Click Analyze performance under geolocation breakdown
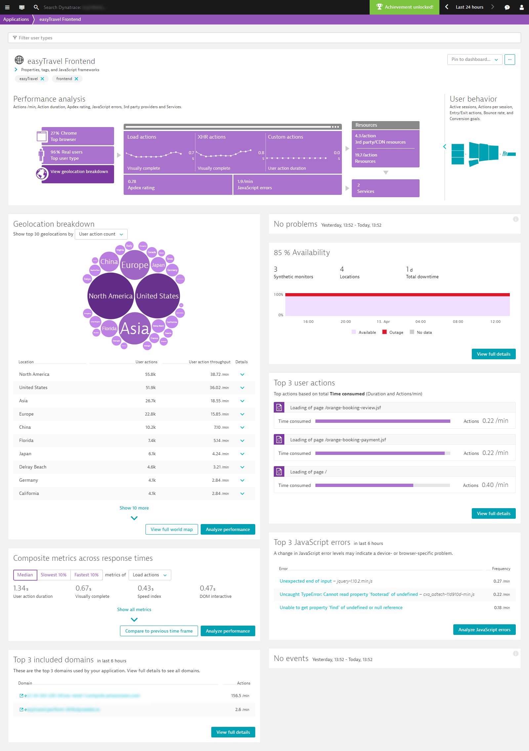 (x=228, y=529)
